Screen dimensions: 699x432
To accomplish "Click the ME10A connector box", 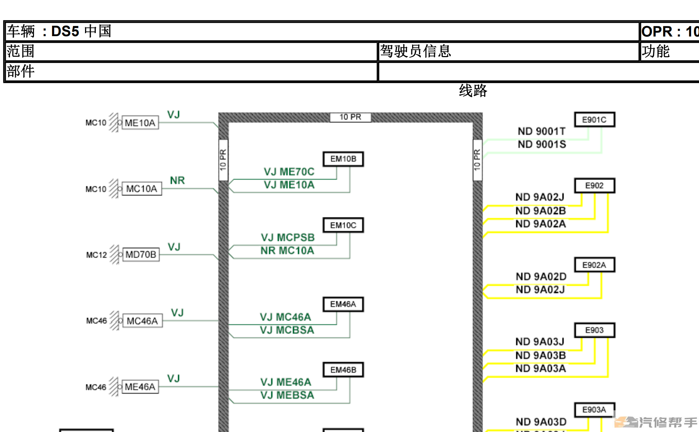I will click(140, 123).
